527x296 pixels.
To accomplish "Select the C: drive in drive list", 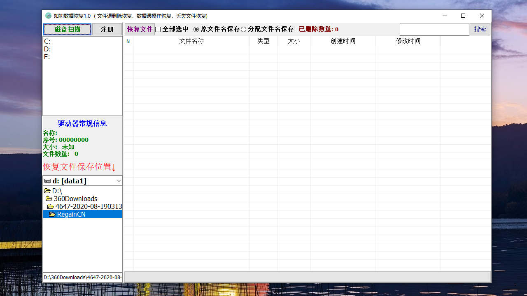I will [x=47, y=41].
